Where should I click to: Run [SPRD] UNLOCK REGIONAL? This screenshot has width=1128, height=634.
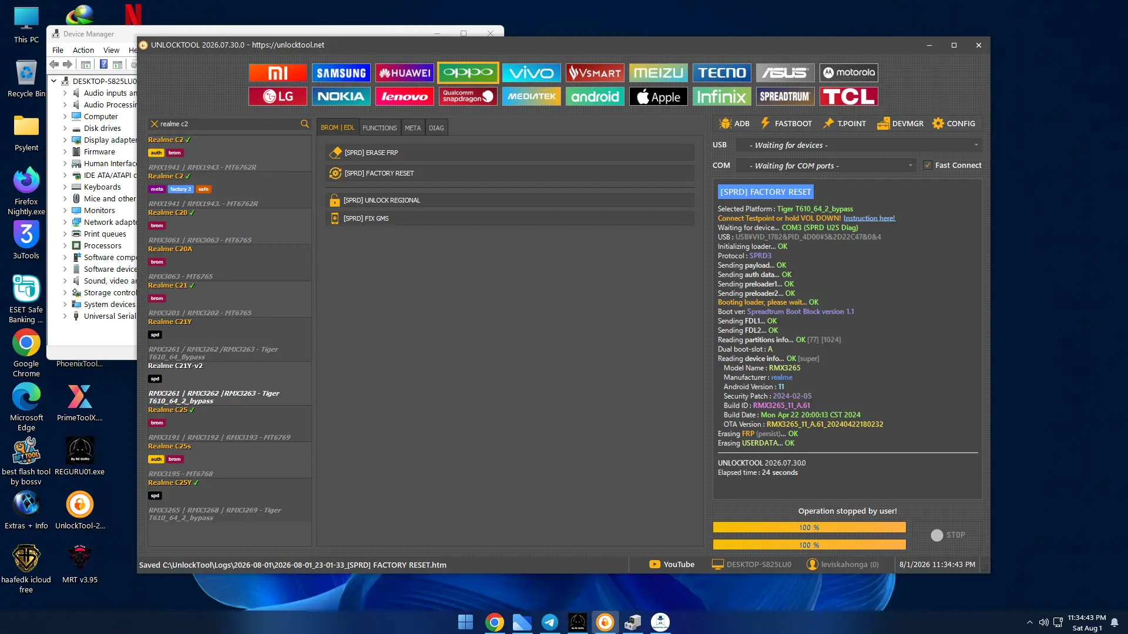tap(510, 200)
